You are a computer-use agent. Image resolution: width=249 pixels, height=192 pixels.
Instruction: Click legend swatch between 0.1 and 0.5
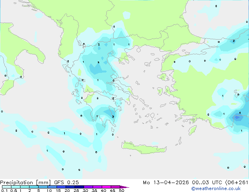[7, 187]
